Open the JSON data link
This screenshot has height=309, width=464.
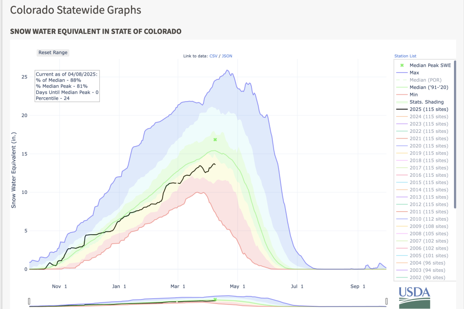(227, 56)
